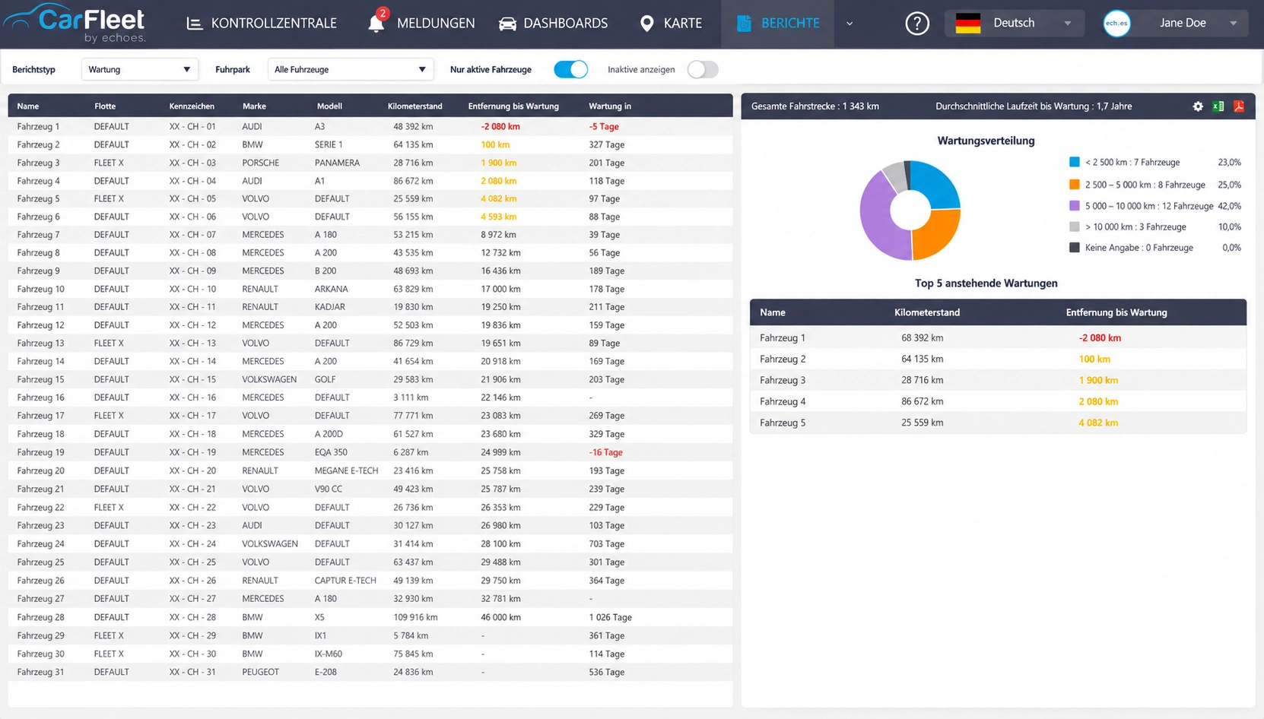Click the German flag icon
This screenshot has width=1264, height=719.
pos(968,24)
